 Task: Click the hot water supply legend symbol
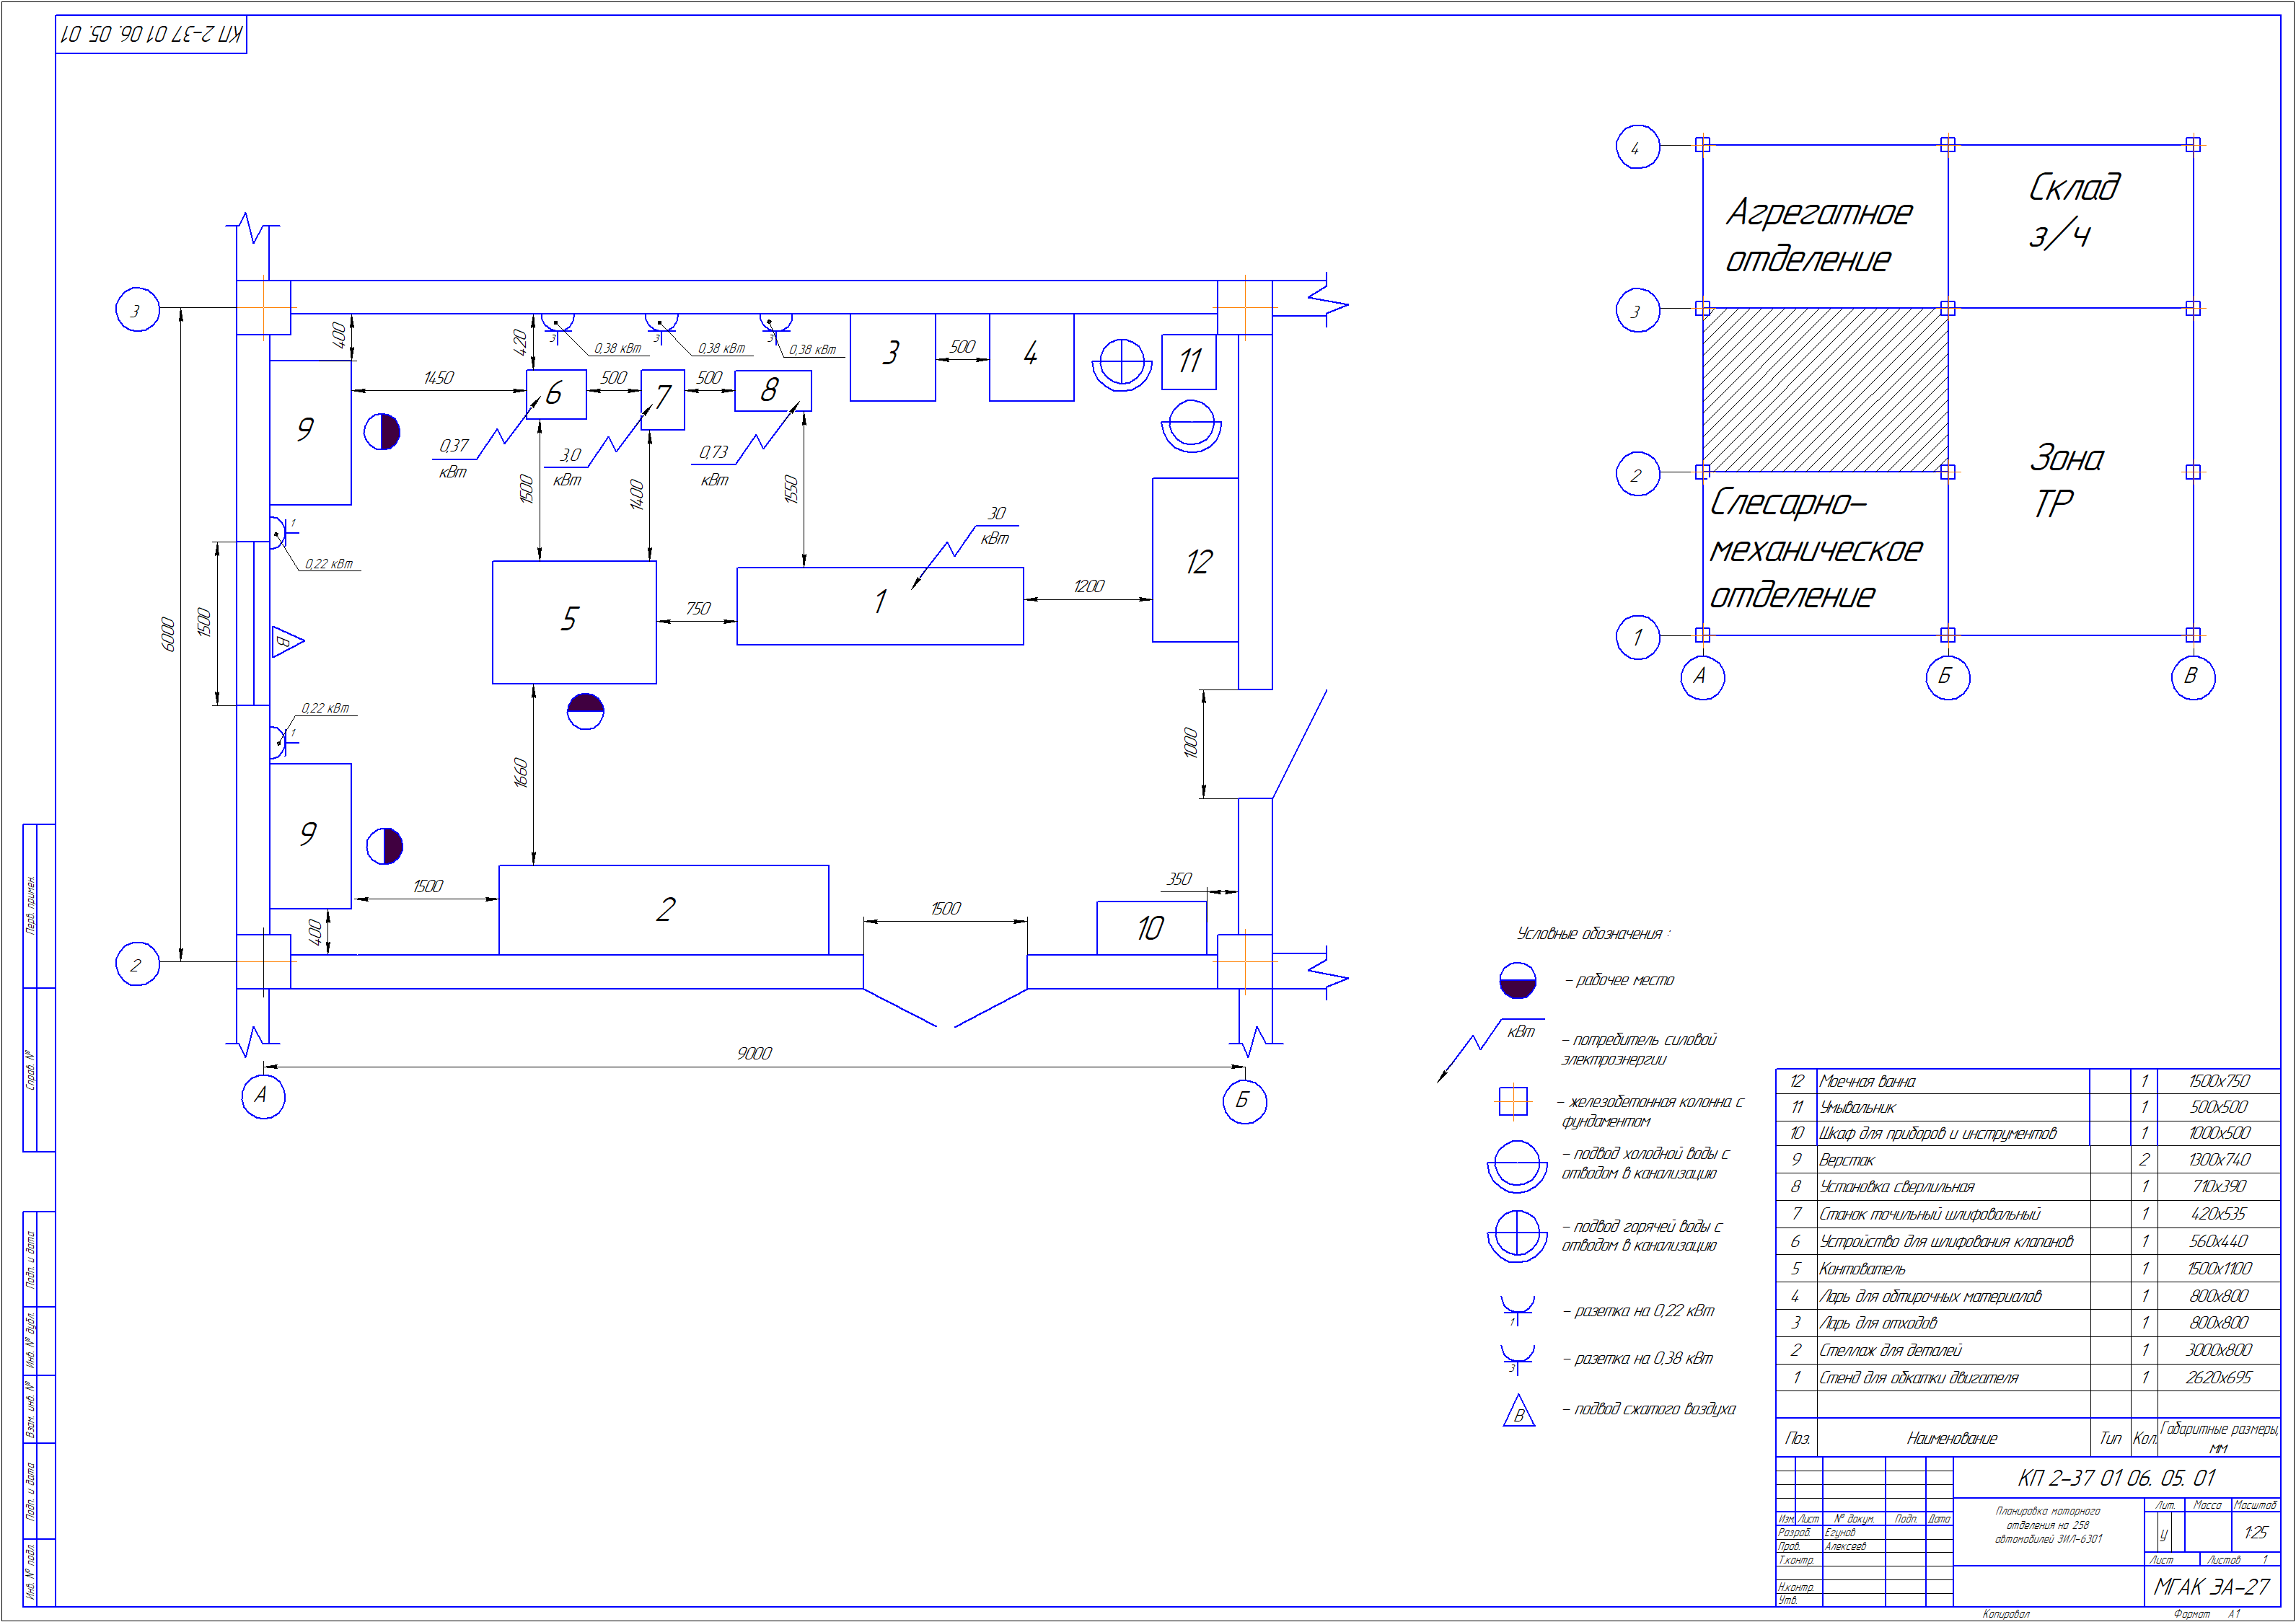point(1517,1236)
